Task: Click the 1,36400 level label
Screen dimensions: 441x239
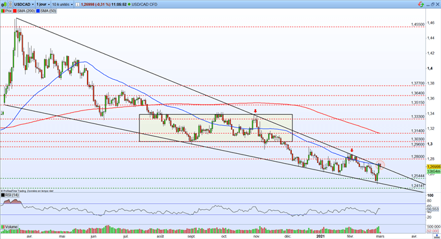Action: (x=418, y=93)
